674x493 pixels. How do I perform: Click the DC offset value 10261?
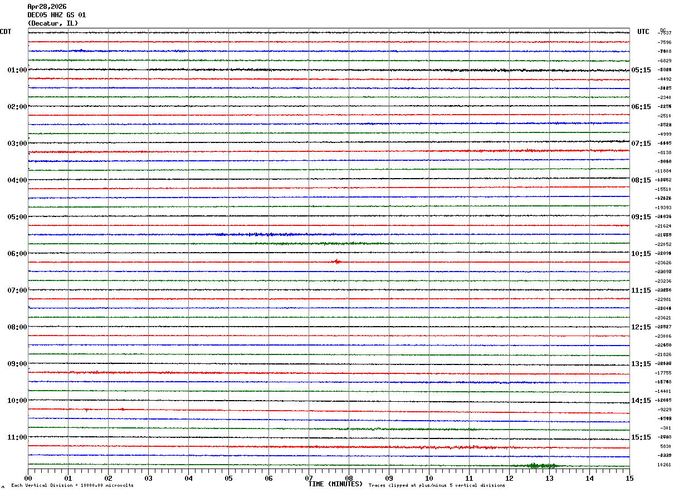[x=665, y=465]
